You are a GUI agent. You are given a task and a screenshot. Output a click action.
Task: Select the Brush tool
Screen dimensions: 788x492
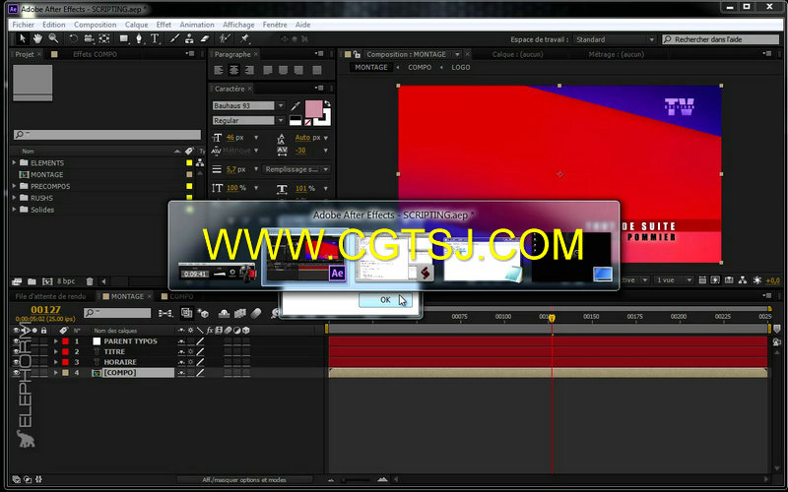pos(174,38)
